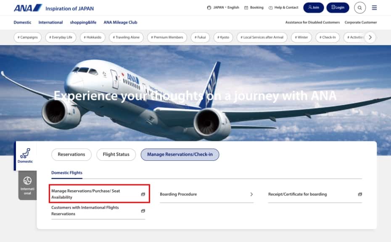This screenshot has width=391, height=242.
Task: Expand Boarding Procedure chevron
Action: (251, 194)
